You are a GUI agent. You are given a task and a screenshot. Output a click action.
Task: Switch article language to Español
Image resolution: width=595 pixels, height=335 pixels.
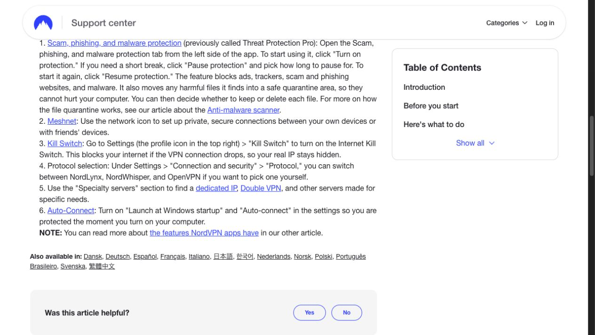pos(145,256)
